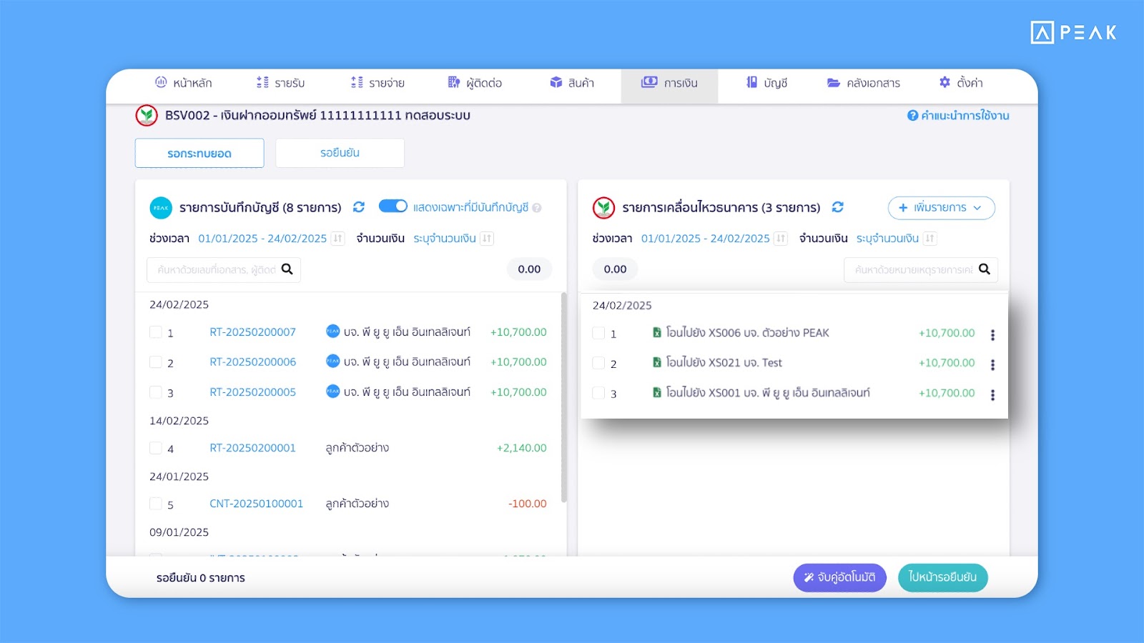Open three-dot menu for XS006 transfer

pos(992,334)
